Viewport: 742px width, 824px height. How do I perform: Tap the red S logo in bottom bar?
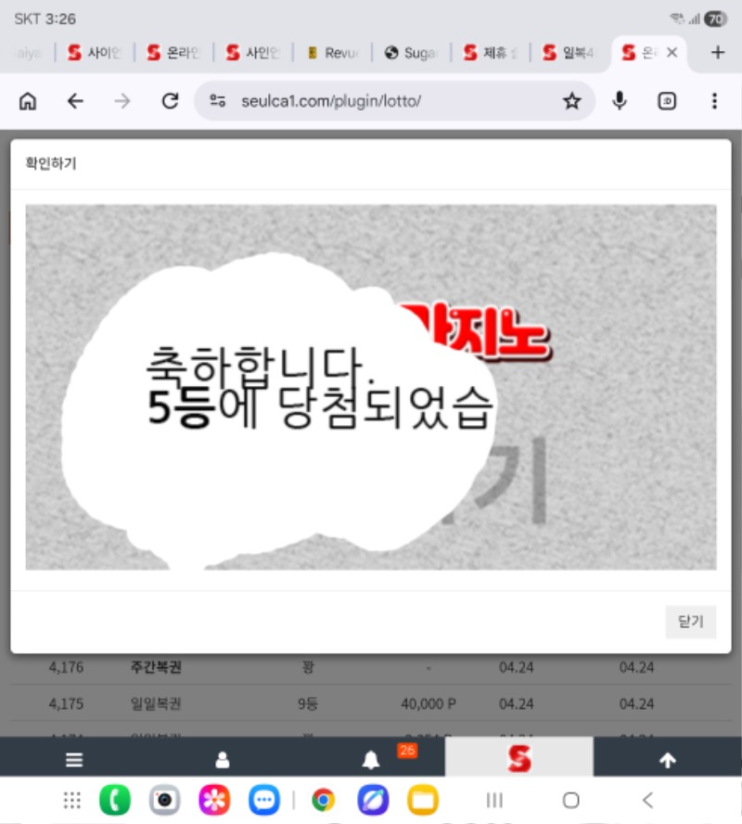(x=518, y=759)
